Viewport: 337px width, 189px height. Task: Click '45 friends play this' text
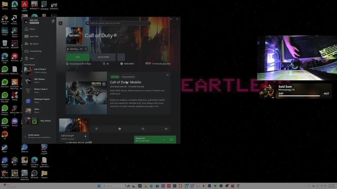click(x=161, y=64)
